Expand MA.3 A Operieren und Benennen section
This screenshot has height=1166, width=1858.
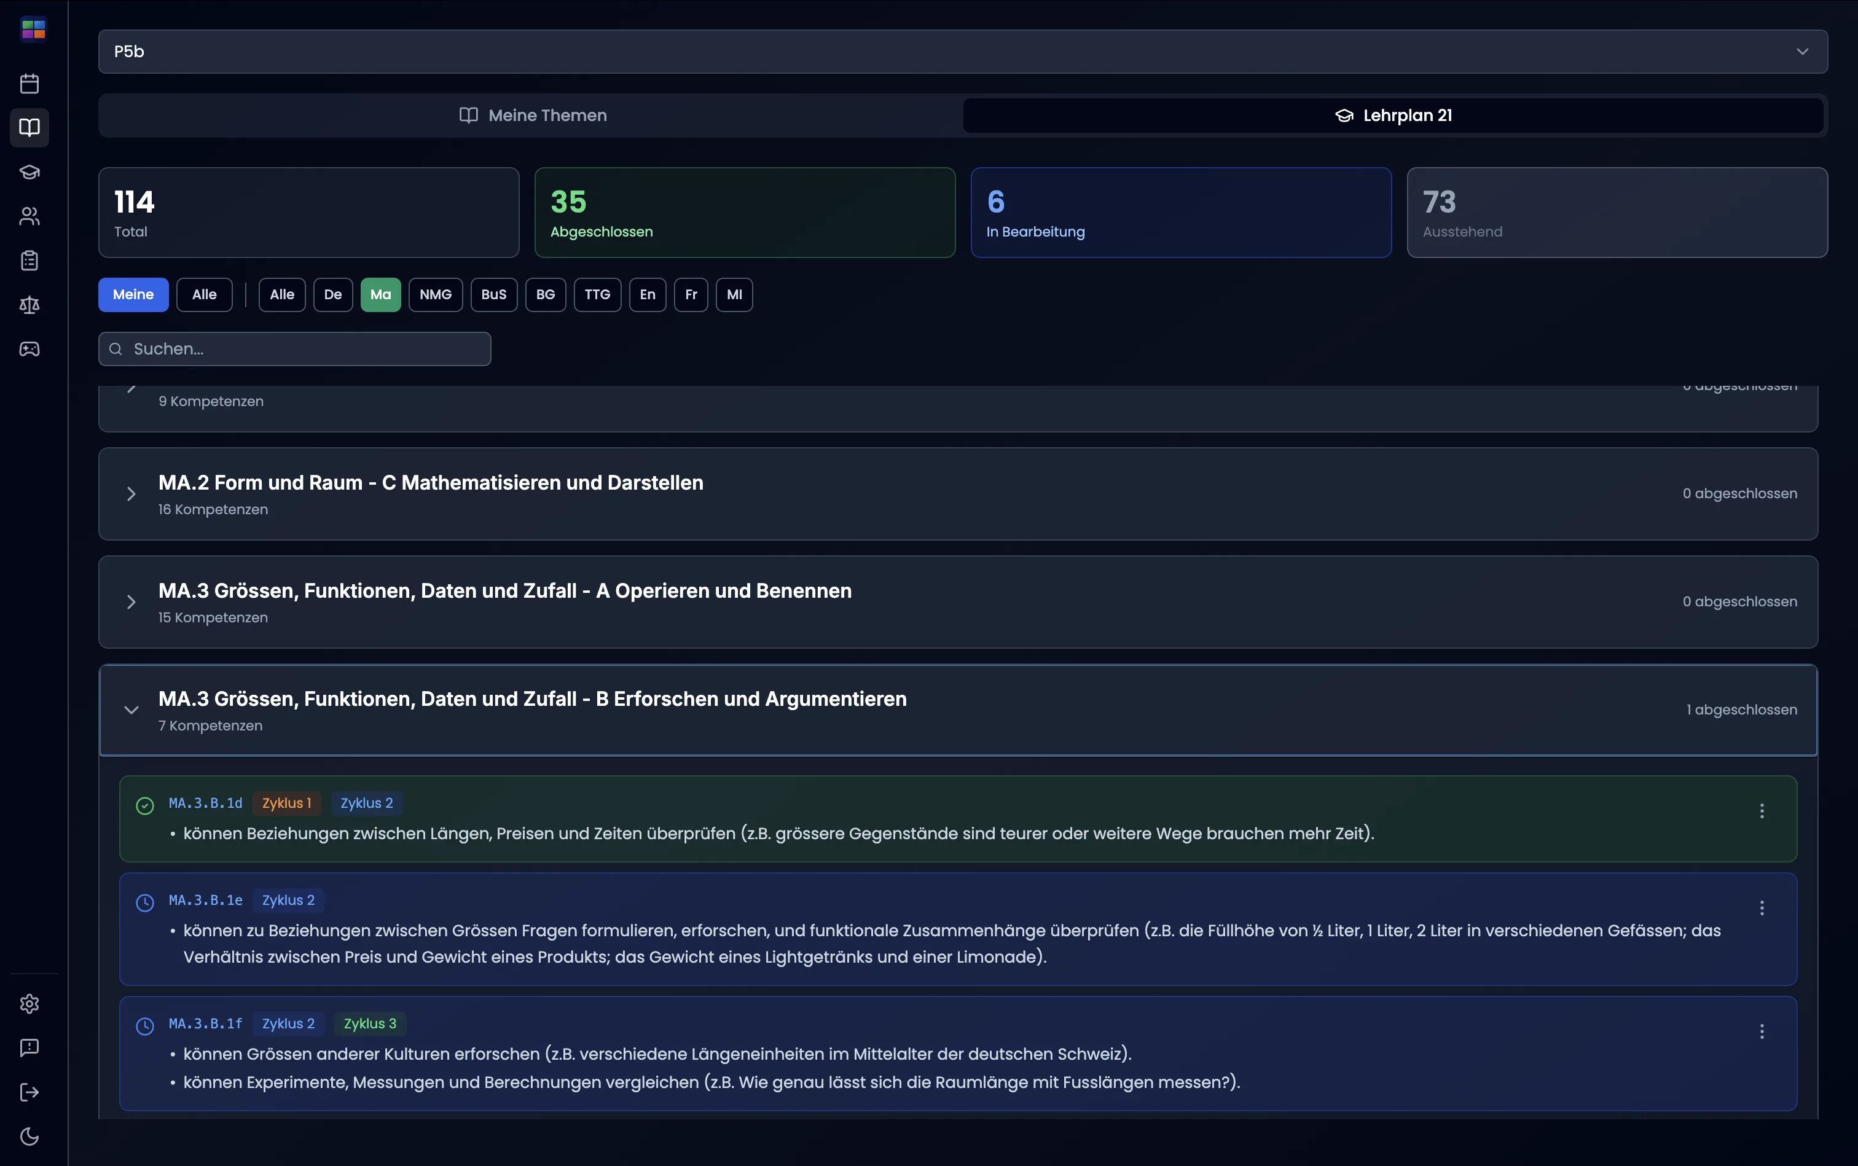click(x=958, y=602)
